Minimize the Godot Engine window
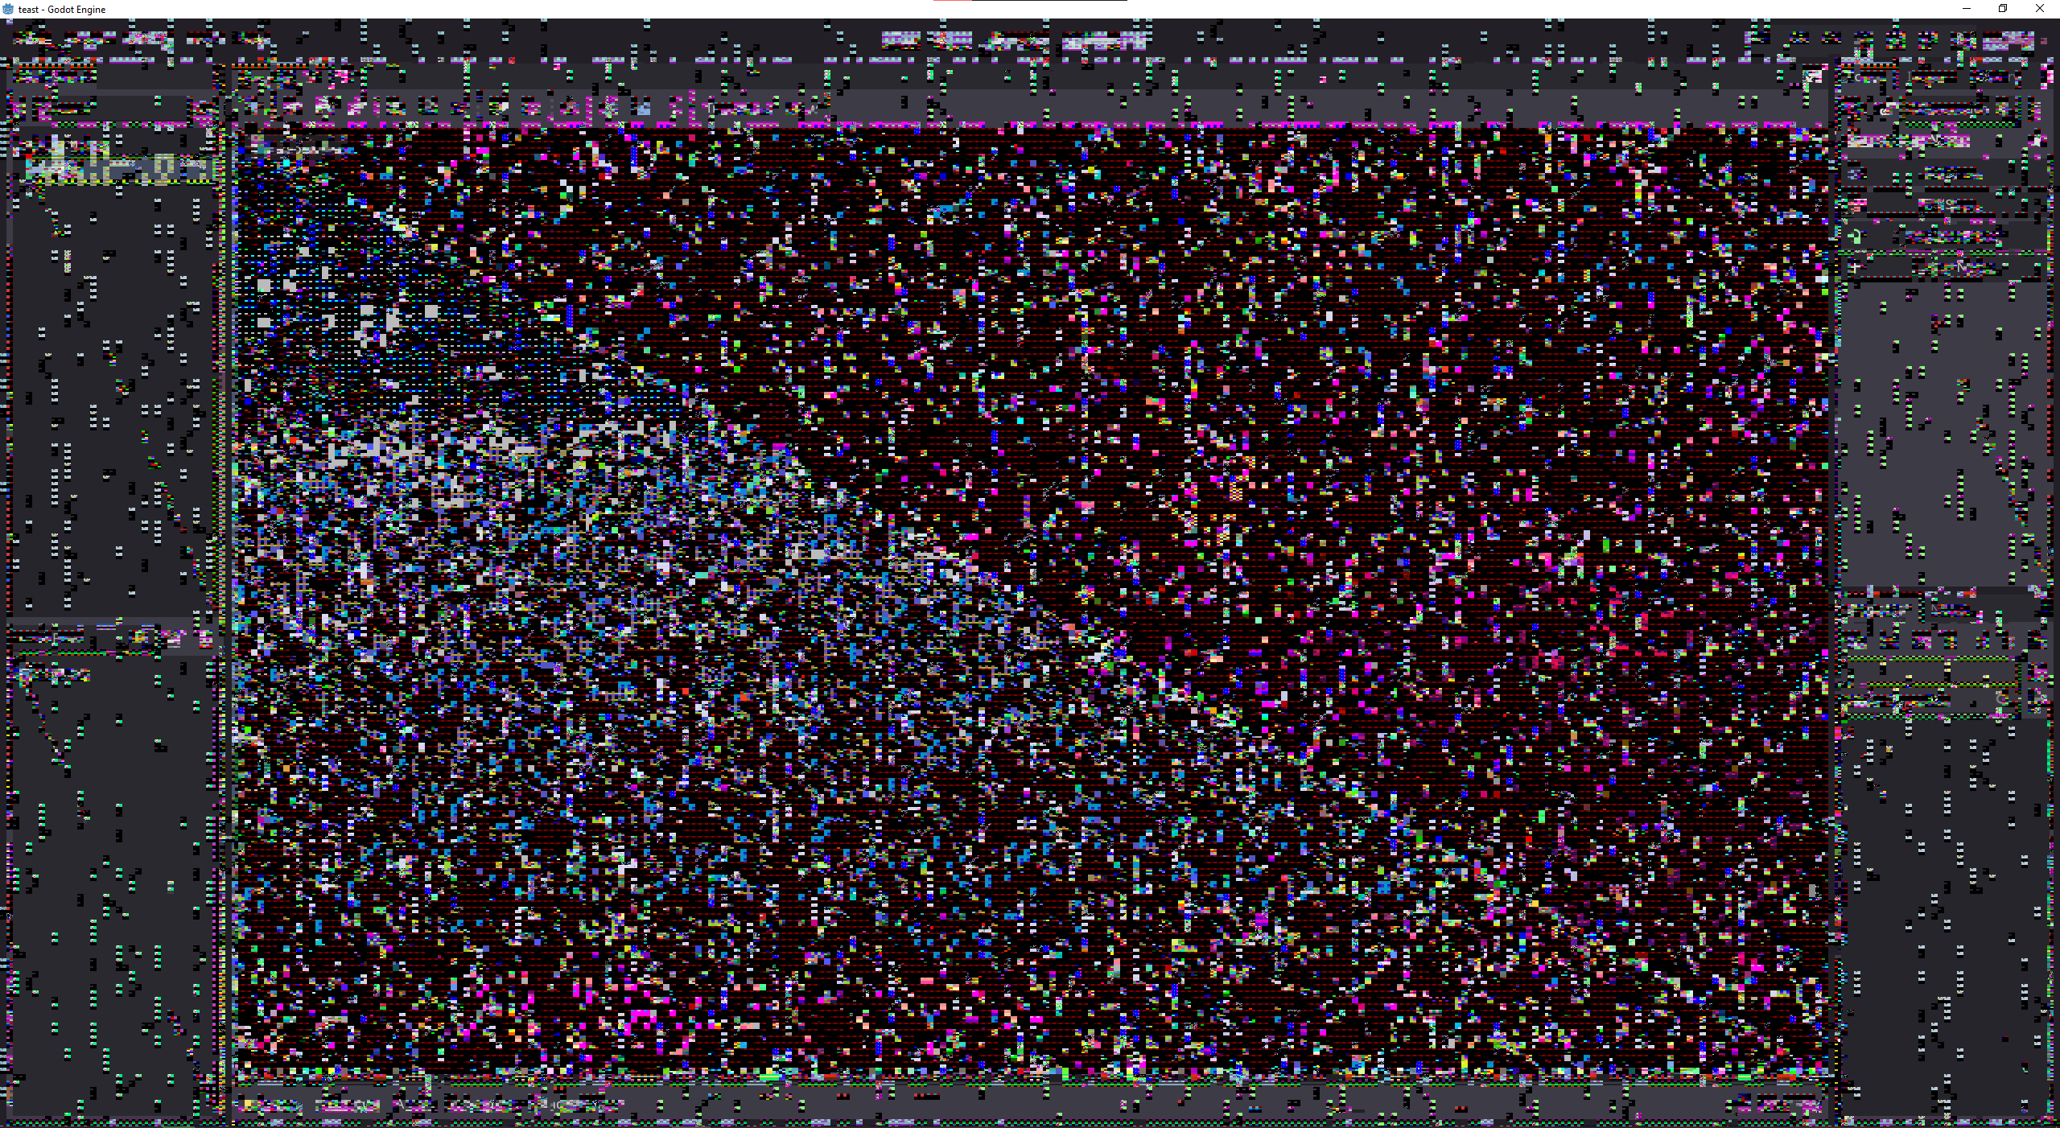Image resolution: width=2060 pixels, height=1128 pixels. 1967,9
